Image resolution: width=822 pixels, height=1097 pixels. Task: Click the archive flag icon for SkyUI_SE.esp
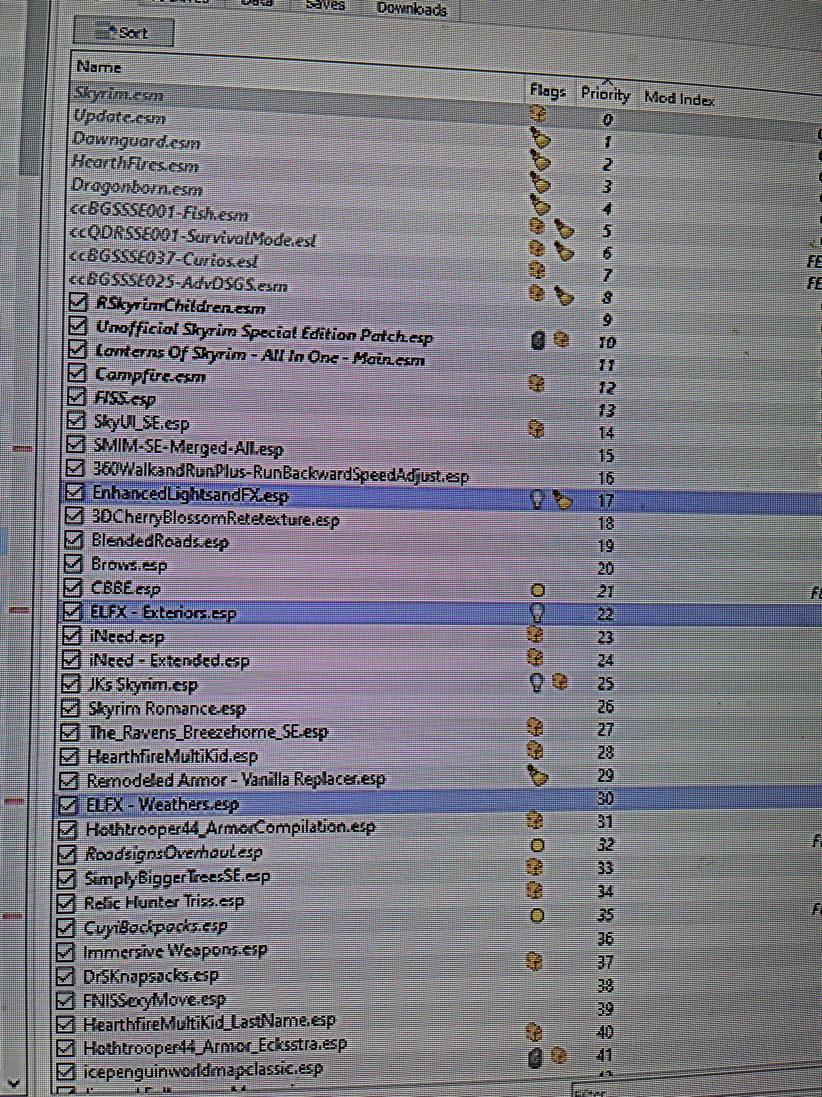point(536,427)
